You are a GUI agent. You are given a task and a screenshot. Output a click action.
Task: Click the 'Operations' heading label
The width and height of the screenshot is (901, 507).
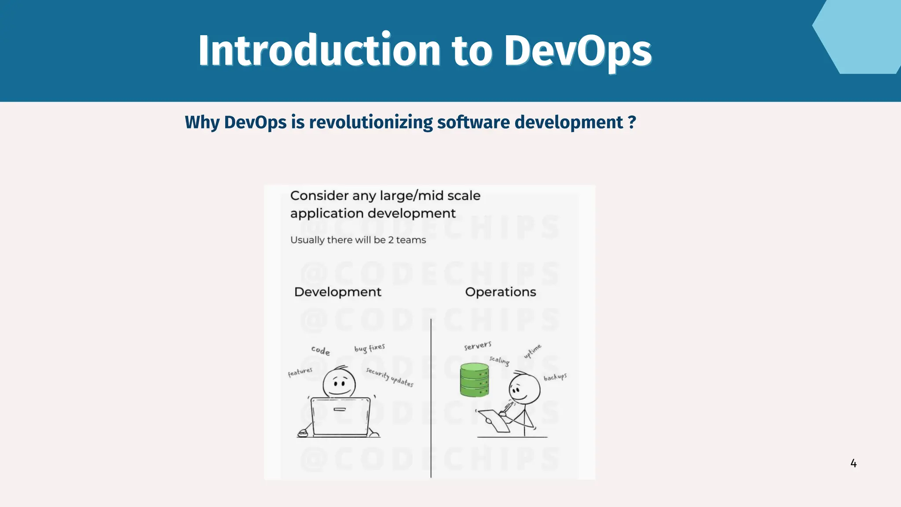[x=500, y=292]
